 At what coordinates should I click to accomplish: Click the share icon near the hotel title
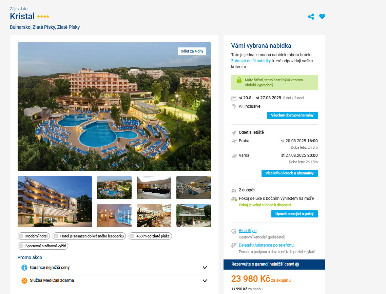coord(311,17)
